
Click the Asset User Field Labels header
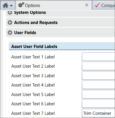(x=62, y=46)
